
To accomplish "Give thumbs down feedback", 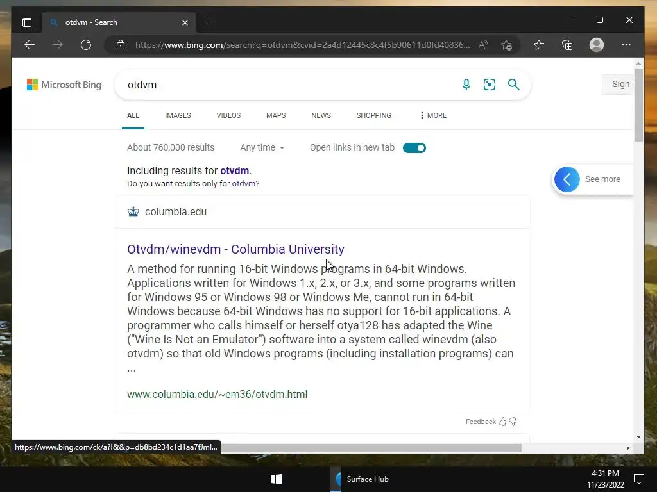I will (513, 422).
